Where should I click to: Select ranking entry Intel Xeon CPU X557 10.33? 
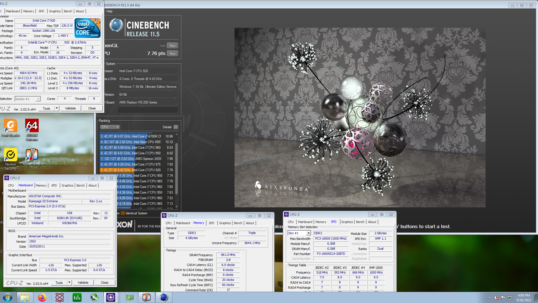[x=137, y=142]
